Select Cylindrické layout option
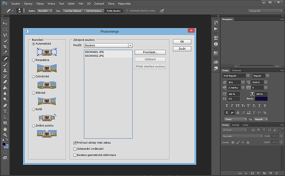Screen dimensions: 285x176 click(33, 77)
